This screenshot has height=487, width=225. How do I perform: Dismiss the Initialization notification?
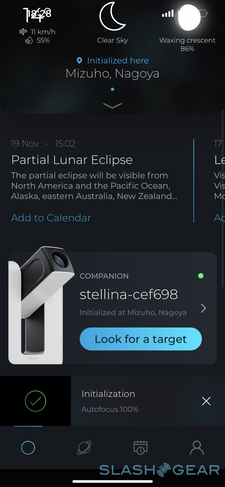pyautogui.click(x=206, y=401)
